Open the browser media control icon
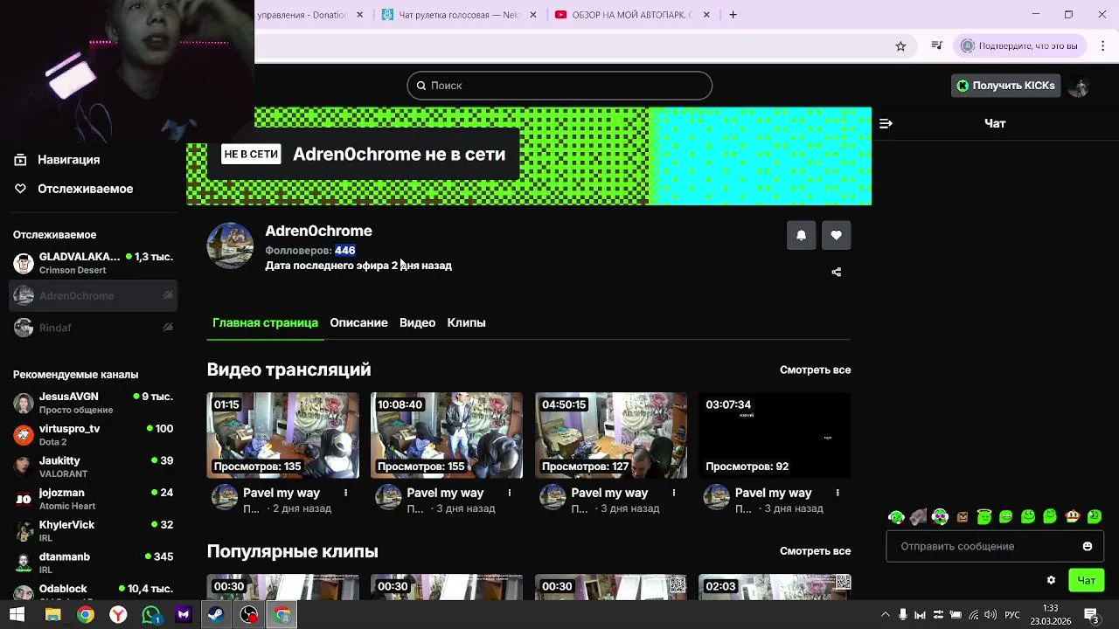1119x629 pixels. (x=936, y=45)
